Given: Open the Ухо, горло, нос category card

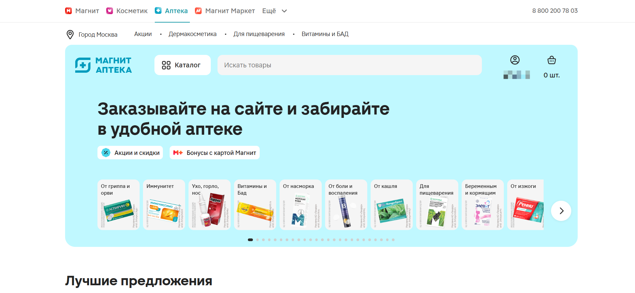Looking at the screenshot, I should click(x=209, y=205).
